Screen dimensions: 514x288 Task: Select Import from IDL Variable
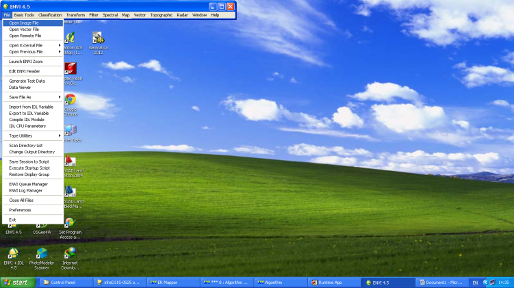pos(33,107)
